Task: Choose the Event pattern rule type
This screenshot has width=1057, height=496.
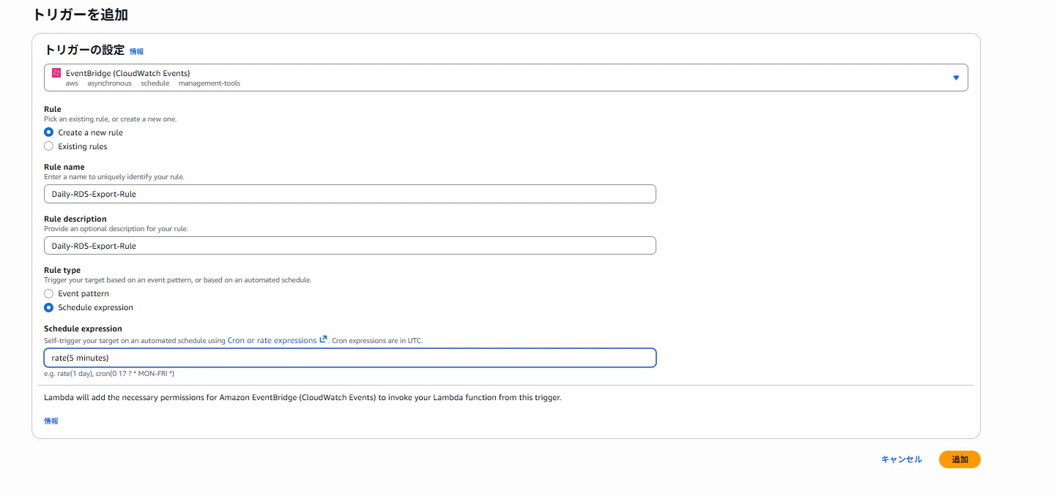Action: click(49, 293)
